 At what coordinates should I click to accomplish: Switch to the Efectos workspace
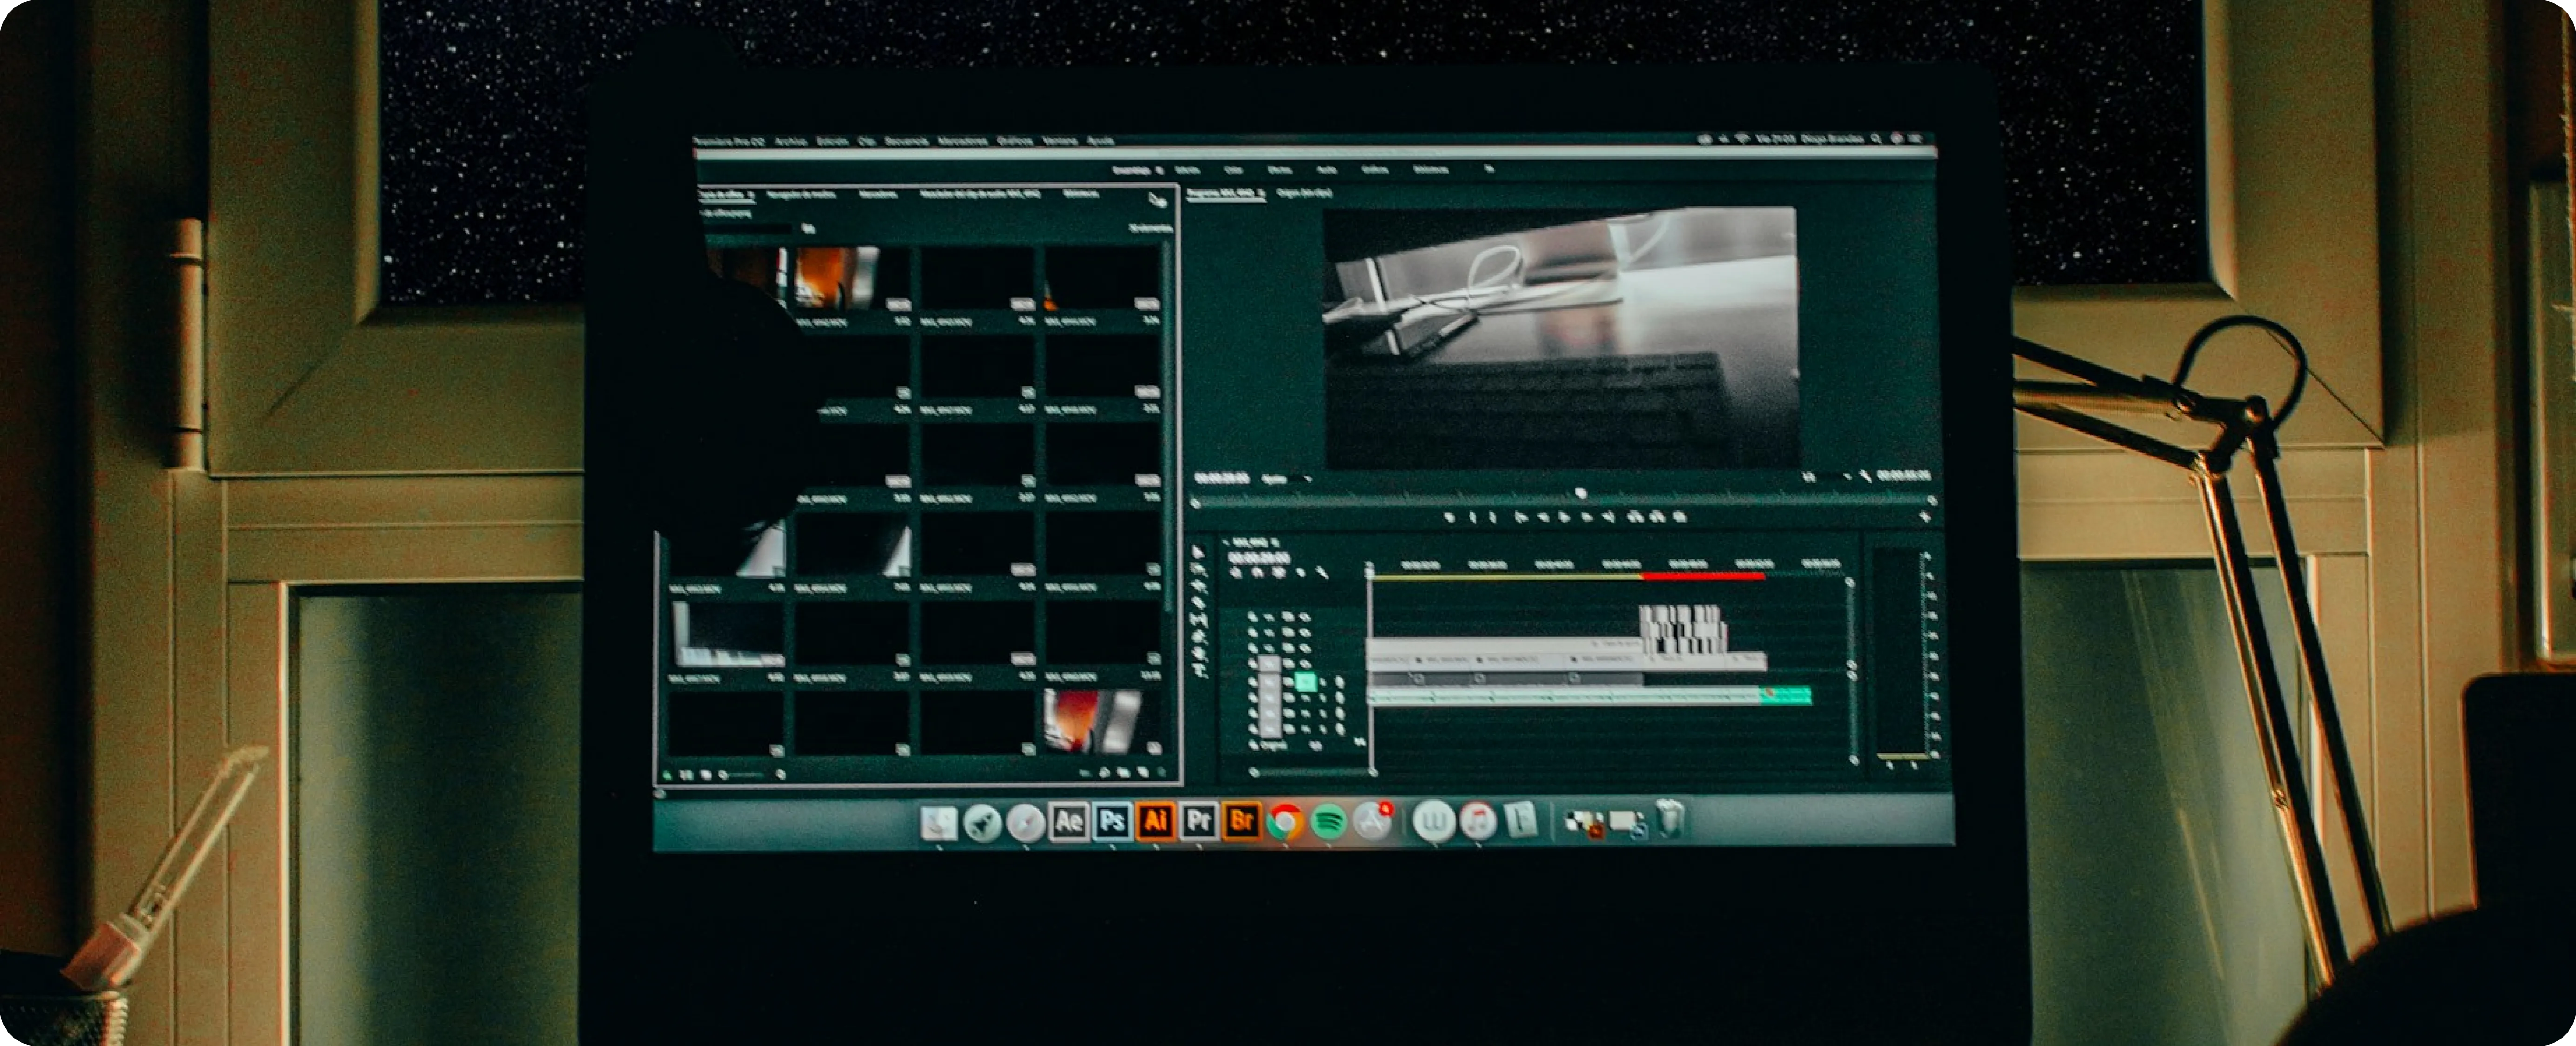[1279, 170]
